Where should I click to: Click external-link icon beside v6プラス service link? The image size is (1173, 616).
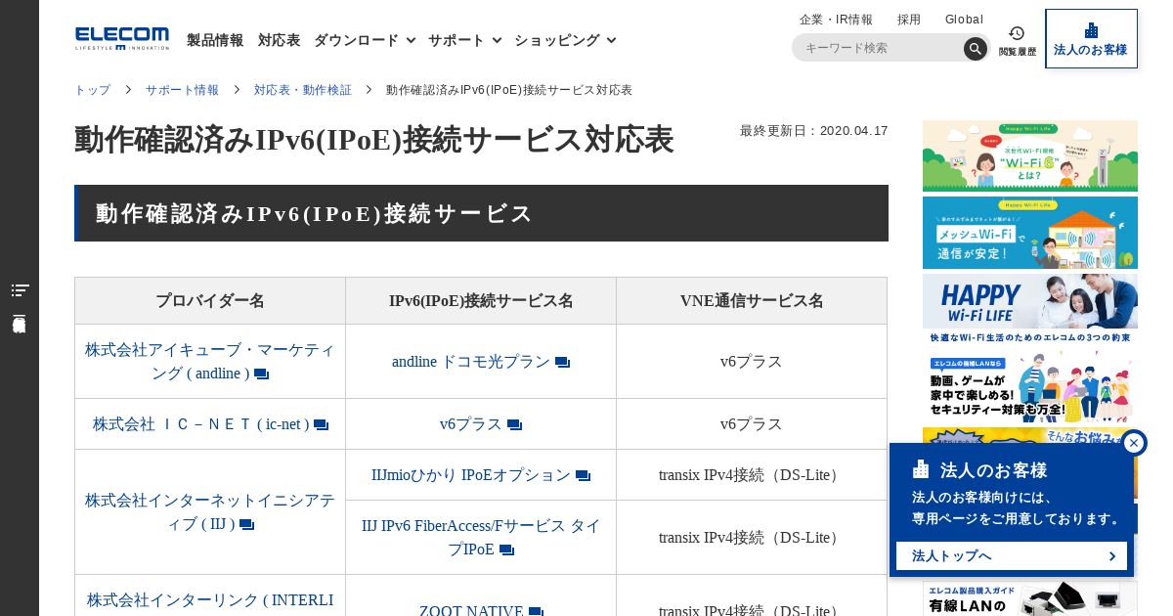click(x=514, y=425)
